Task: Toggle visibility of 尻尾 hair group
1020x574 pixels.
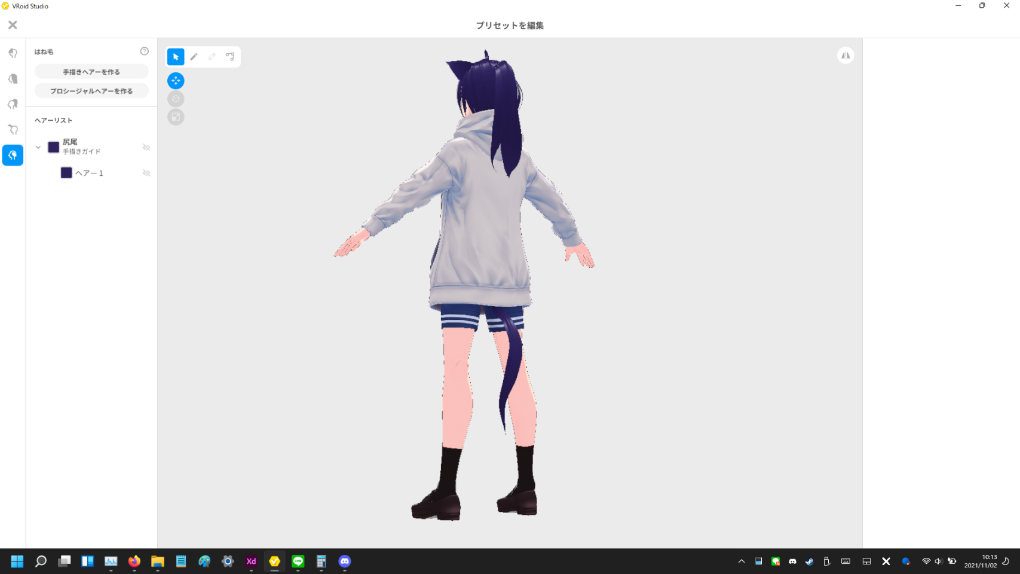Action: [146, 147]
